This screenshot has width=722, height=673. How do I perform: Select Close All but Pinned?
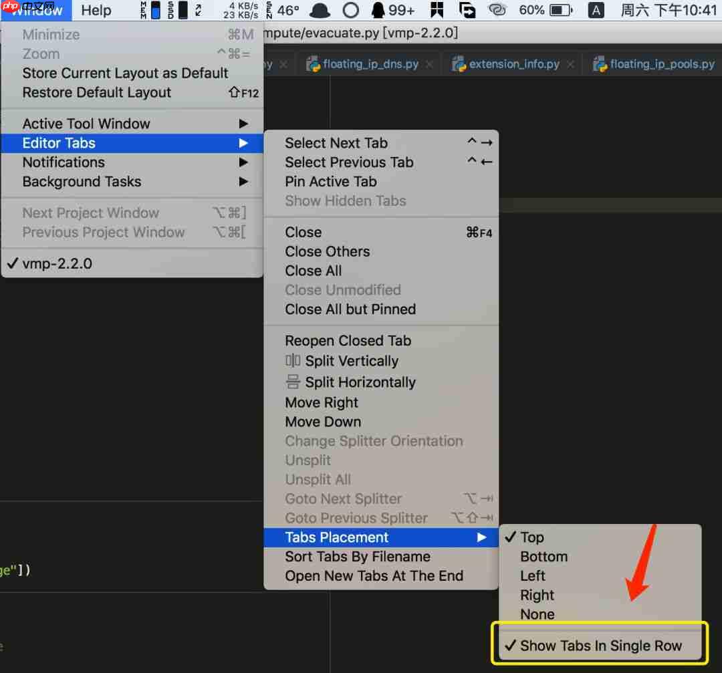350,309
